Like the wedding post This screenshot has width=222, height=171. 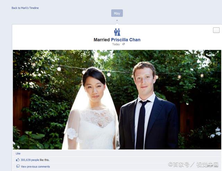pyautogui.click(x=18, y=153)
